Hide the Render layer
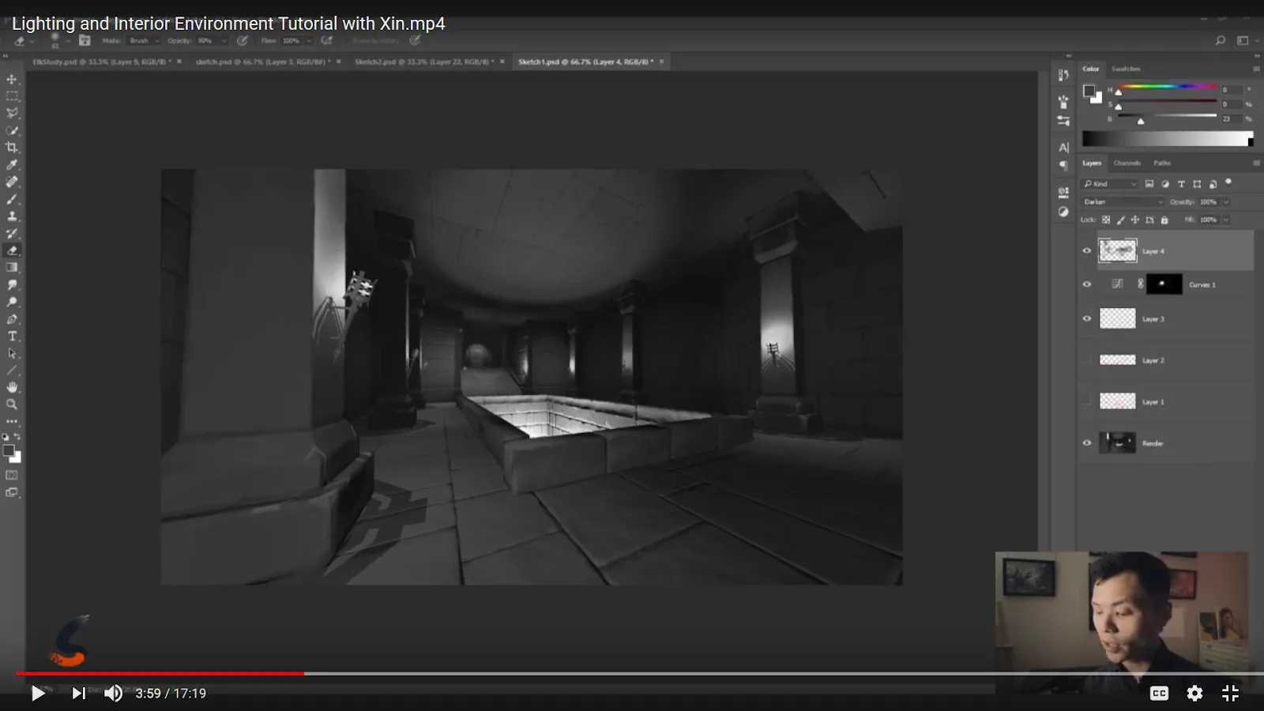Image resolution: width=1264 pixels, height=711 pixels. (x=1087, y=443)
